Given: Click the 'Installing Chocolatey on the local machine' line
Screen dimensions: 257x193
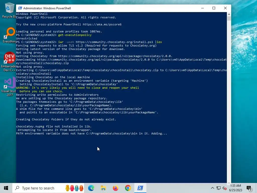Looking at the screenshot, I should click(x=53, y=77).
